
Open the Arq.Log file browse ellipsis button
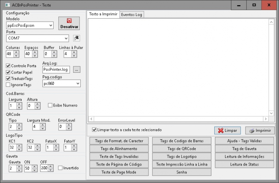(x=77, y=69)
